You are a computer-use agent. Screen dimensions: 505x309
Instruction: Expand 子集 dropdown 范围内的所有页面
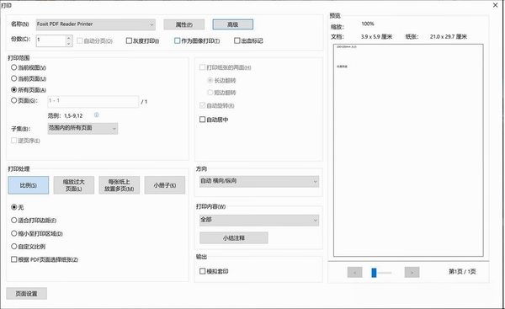click(82, 128)
